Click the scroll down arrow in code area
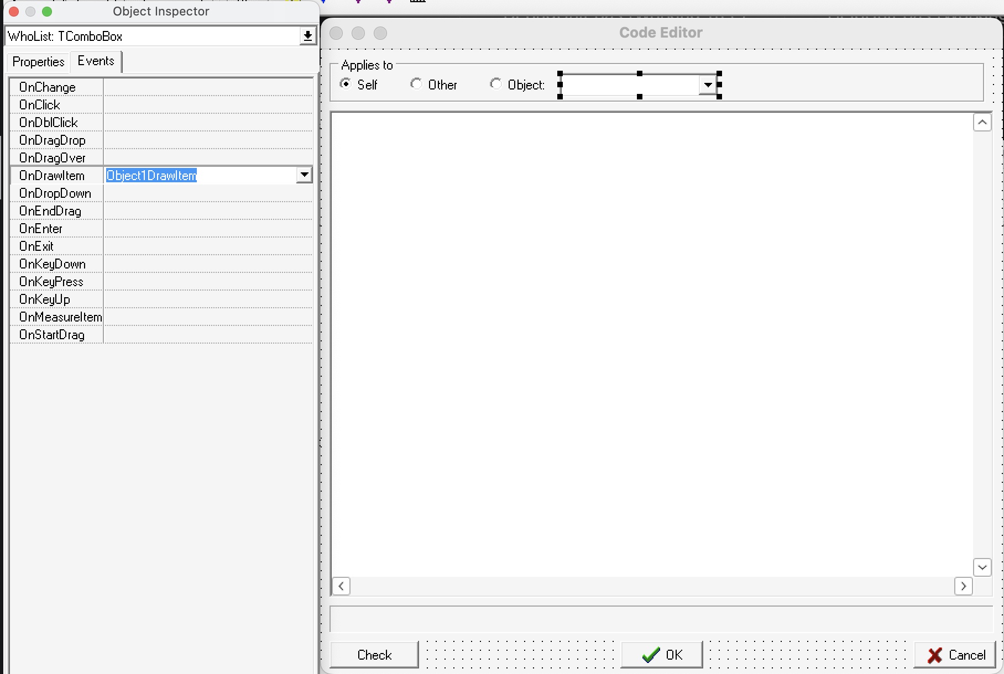Viewport: 1004px width, 674px height. (982, 567)
